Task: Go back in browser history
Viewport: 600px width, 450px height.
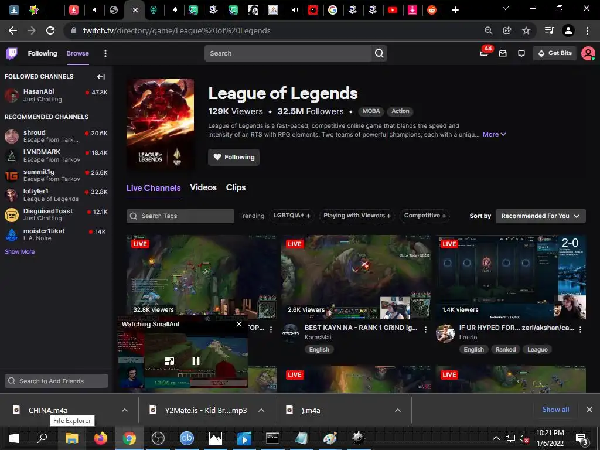Action: pos(13,30)
